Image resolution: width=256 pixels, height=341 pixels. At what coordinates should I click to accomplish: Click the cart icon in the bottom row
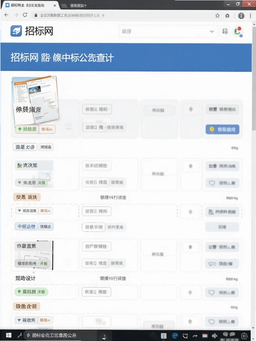pyautogui.click(x=99, y=322)
